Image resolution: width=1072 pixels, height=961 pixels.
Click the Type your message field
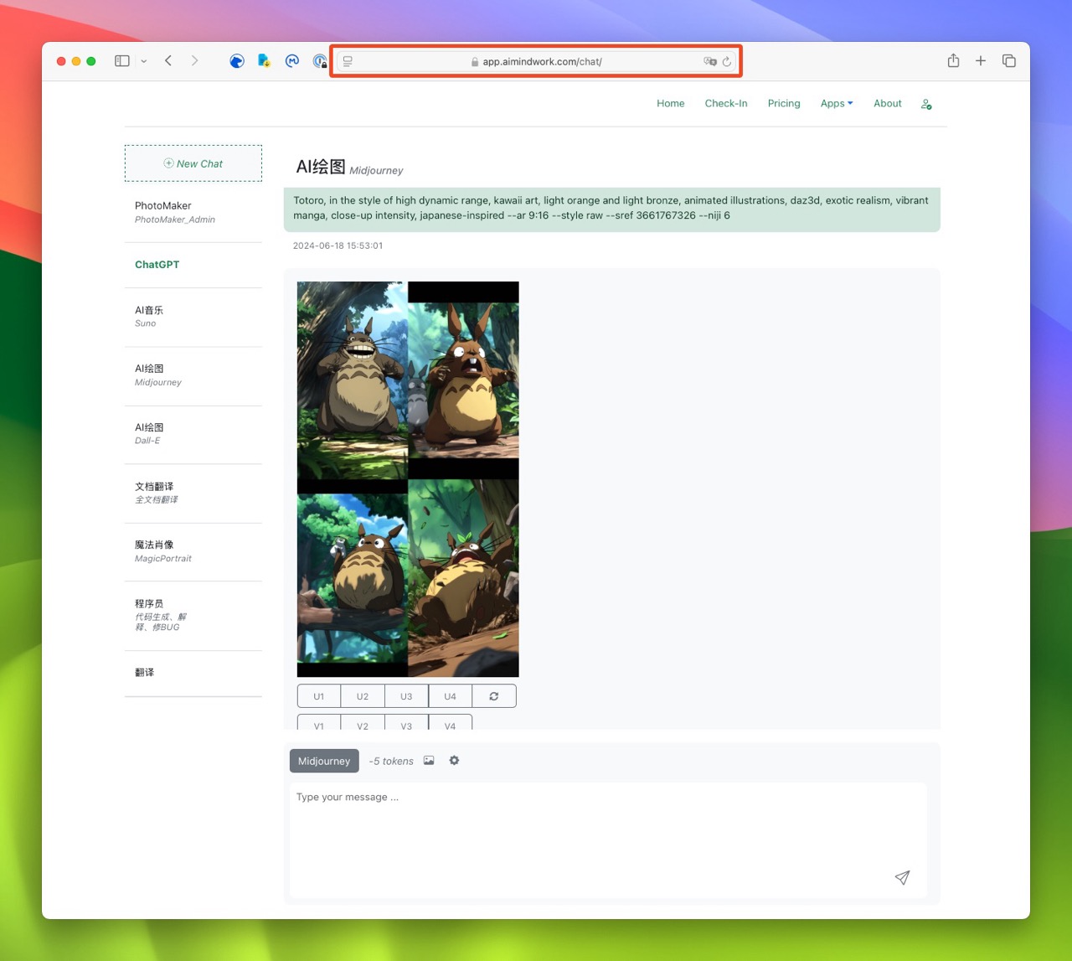(x=608, y=840)
